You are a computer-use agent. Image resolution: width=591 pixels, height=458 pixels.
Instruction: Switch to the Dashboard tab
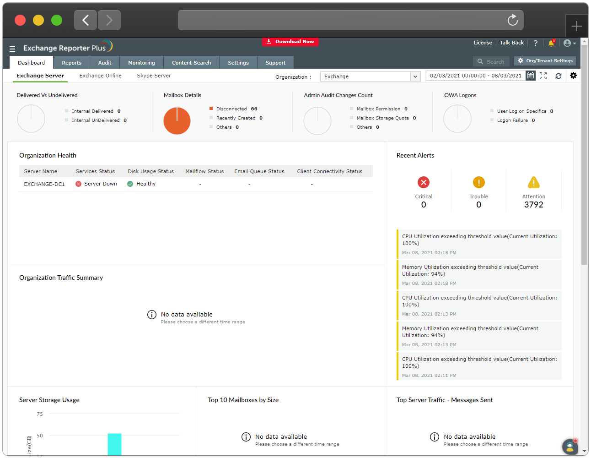(32, 63)
